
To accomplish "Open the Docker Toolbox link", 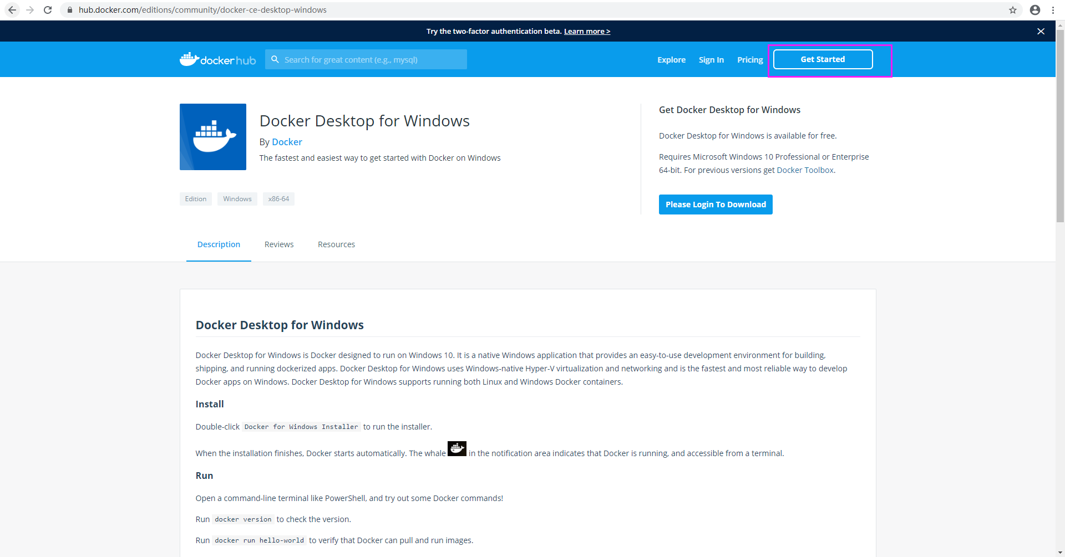I will [805, 170].
